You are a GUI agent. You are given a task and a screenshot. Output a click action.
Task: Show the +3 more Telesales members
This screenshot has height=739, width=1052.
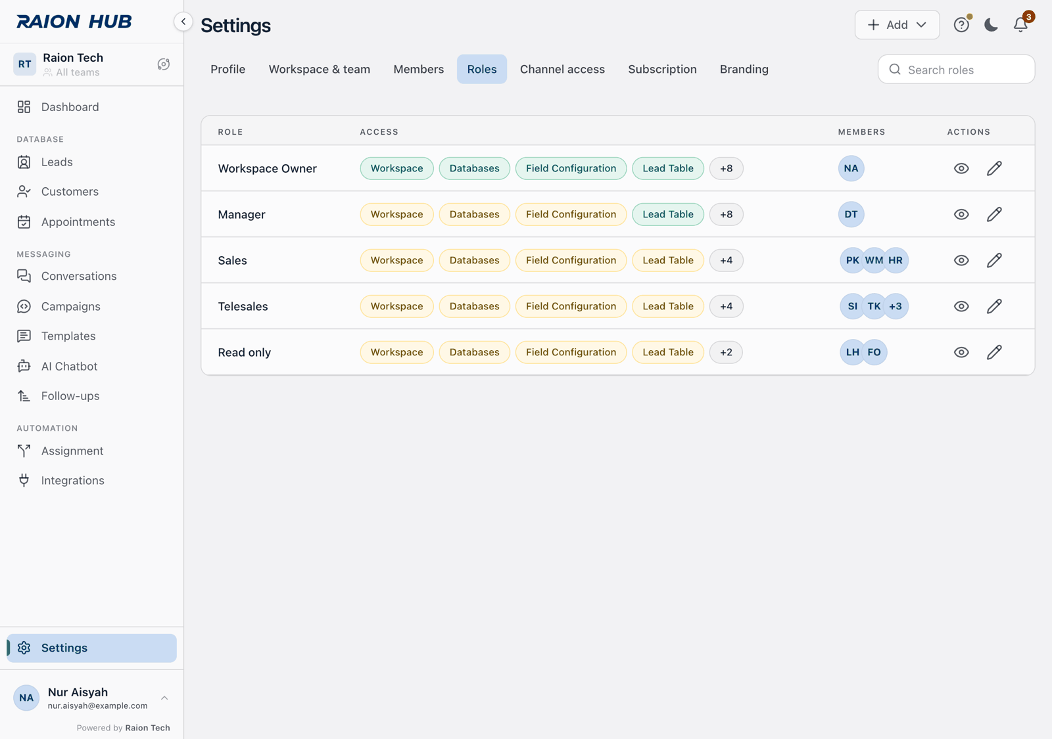tap(896, 307)
